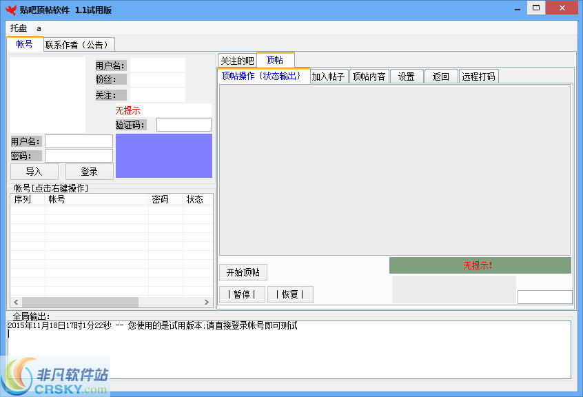The height and width of the screenshot is (397, 583).
Task: Open the 加入帖子 sub-tab
Action: 329,77
